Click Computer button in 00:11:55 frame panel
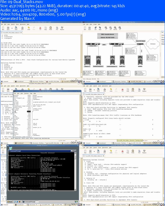Screen dimensions: 165x206 coord(87,81)
